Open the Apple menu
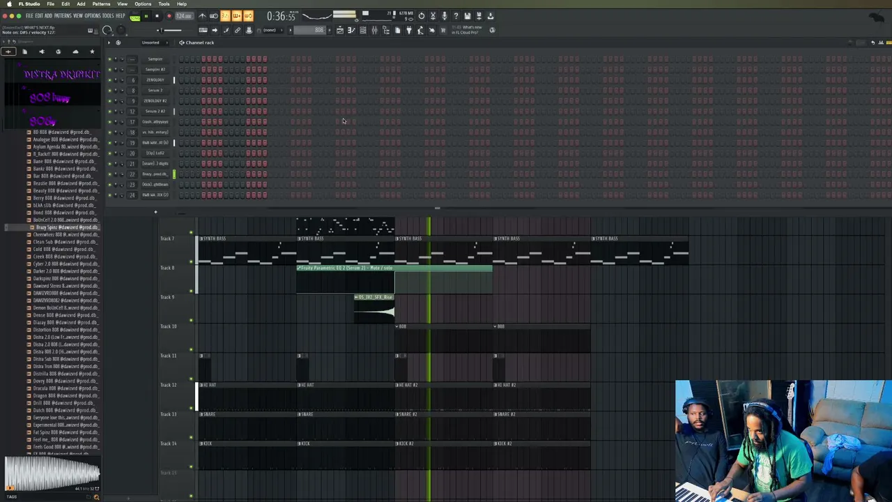This screenshot has width=892, height=502. [10, 4]
